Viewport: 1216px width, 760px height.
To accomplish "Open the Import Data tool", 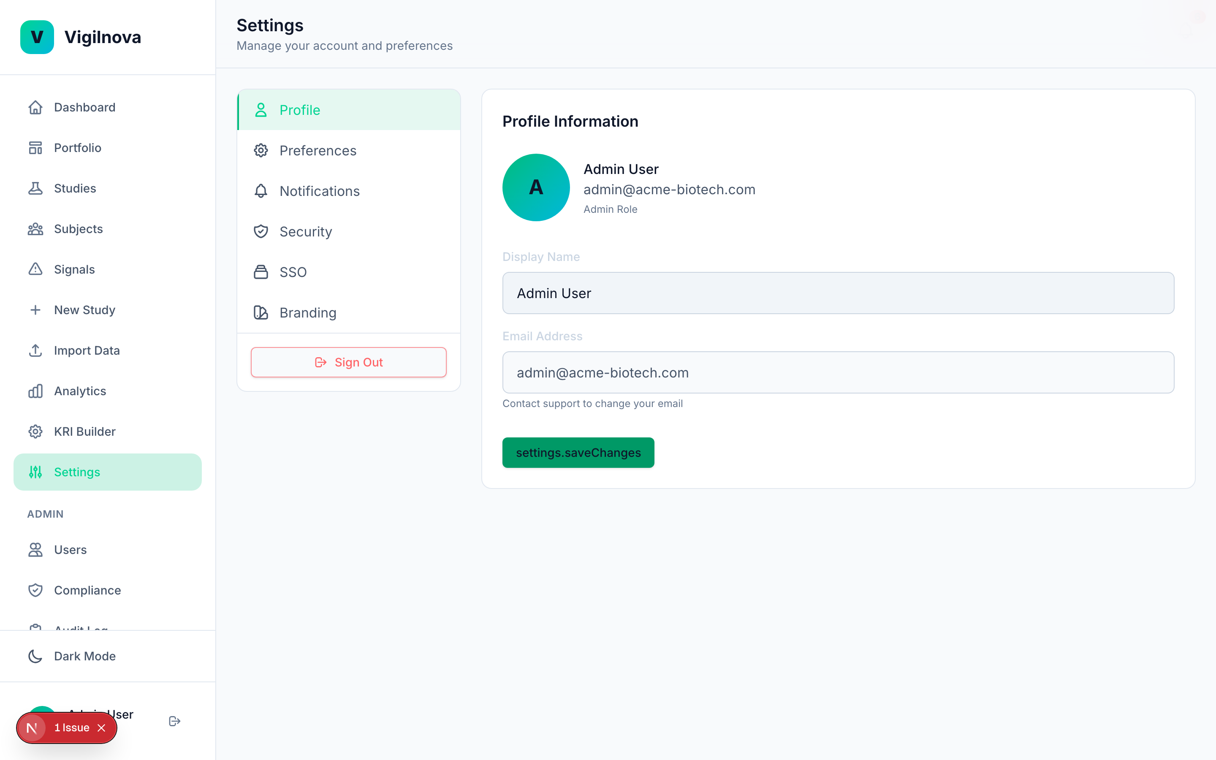I will [87, 350].
